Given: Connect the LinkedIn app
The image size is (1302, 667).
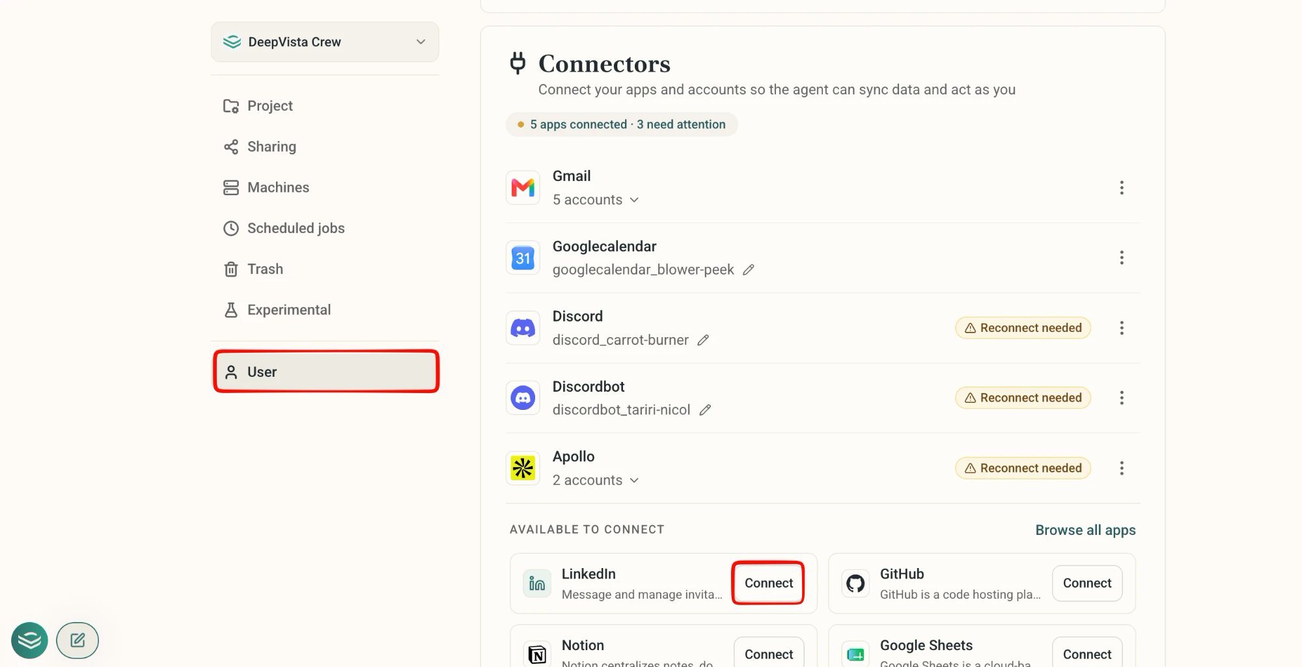Looking at the screenshot, I should coord(768,583).
